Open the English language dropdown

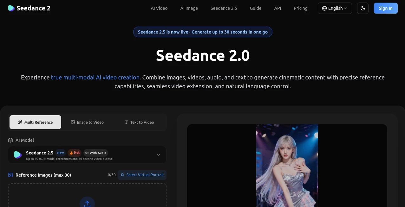click(335, 8)
